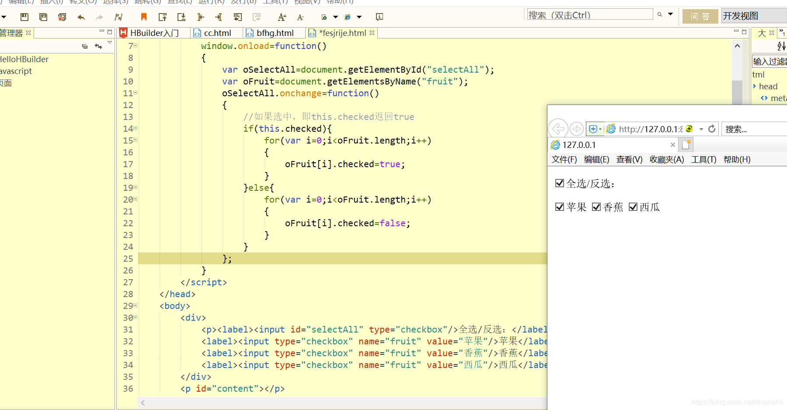
Task: Click the HBuilder search box
Action: 590,15
